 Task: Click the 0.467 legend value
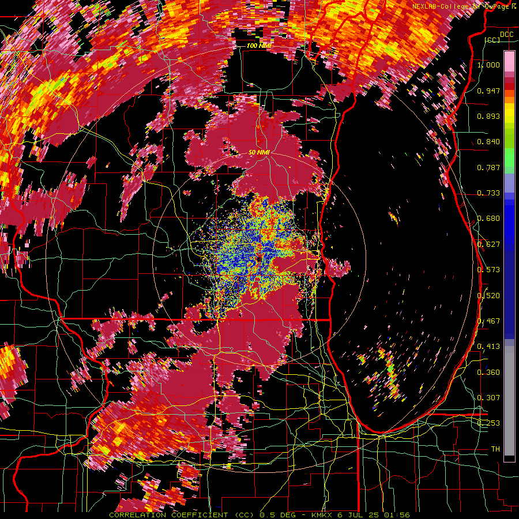click(x=488, y=321)
